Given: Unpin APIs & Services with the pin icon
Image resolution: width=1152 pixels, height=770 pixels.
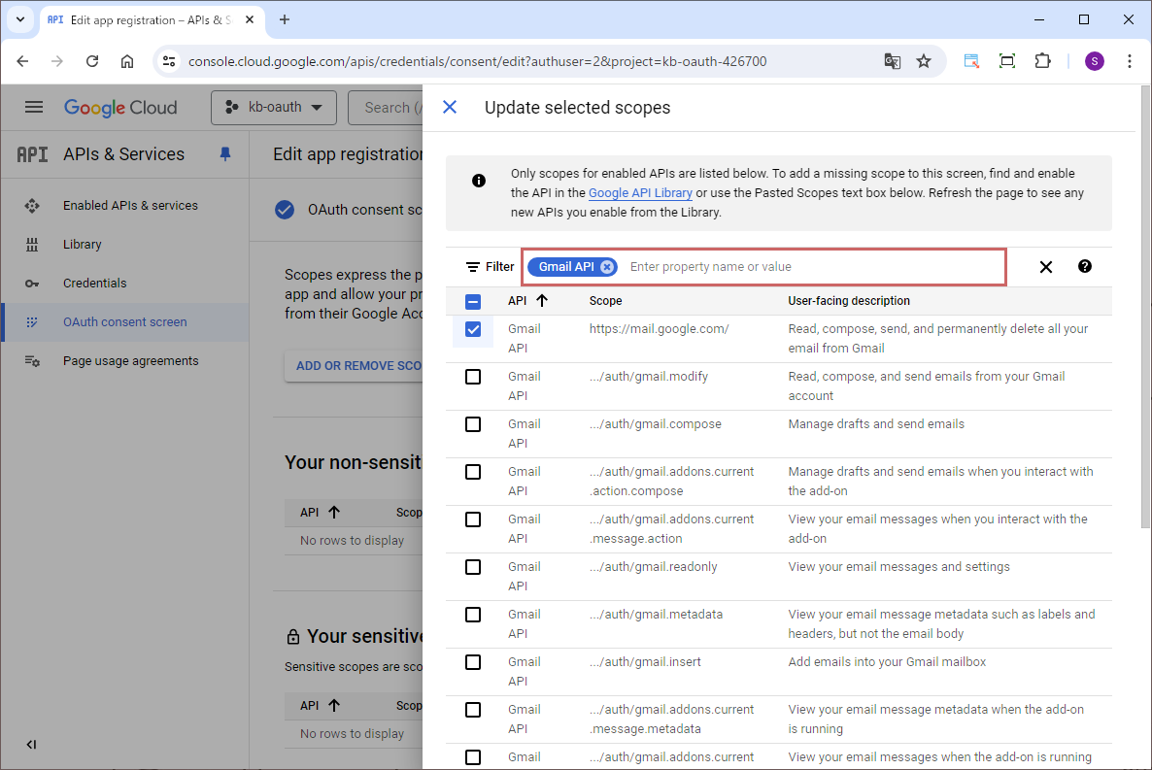Looking at the screenshot, I should tap(225, 154).
